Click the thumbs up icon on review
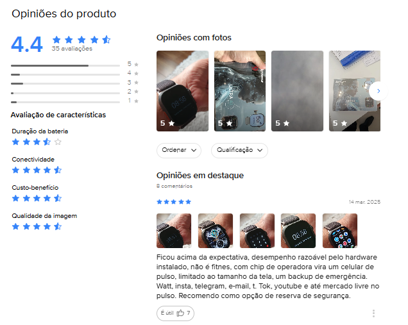This screenshot has height=325, width=408. point(180,313)
